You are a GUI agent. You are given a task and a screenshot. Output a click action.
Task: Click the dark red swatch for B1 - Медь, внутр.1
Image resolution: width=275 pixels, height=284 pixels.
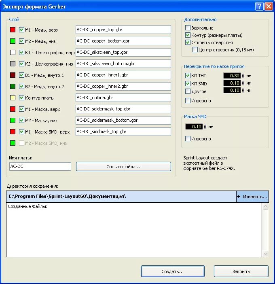coord(13,75)
